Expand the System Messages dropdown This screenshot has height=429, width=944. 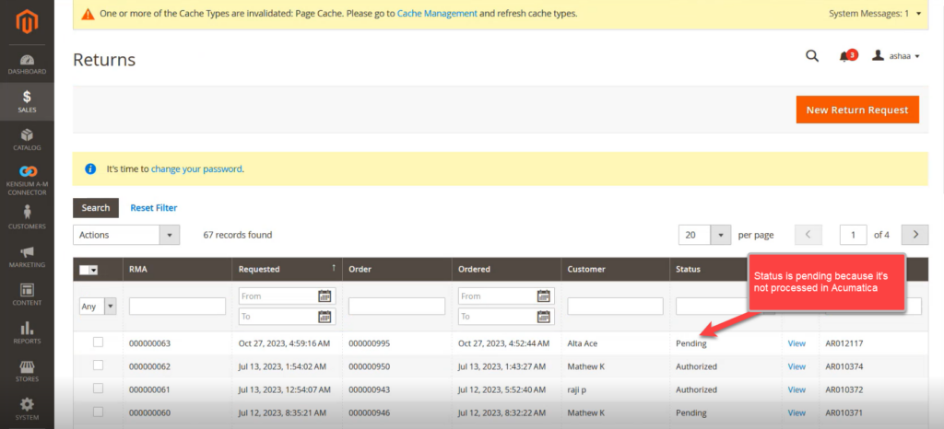pyautogui.click(x=875, y=13)
